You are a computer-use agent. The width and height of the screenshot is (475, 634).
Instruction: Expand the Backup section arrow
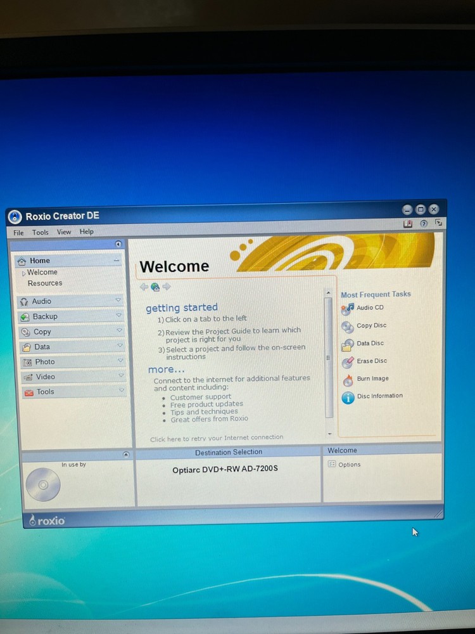(119, 315)
